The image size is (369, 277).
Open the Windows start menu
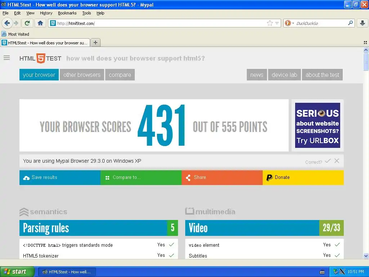tap(17, 272)
